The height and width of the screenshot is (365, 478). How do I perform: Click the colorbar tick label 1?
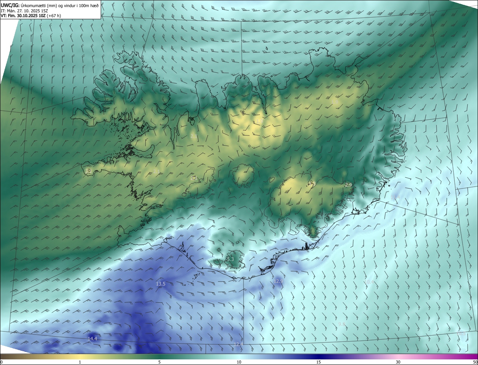pyautogui.click(x=80, y=362)
